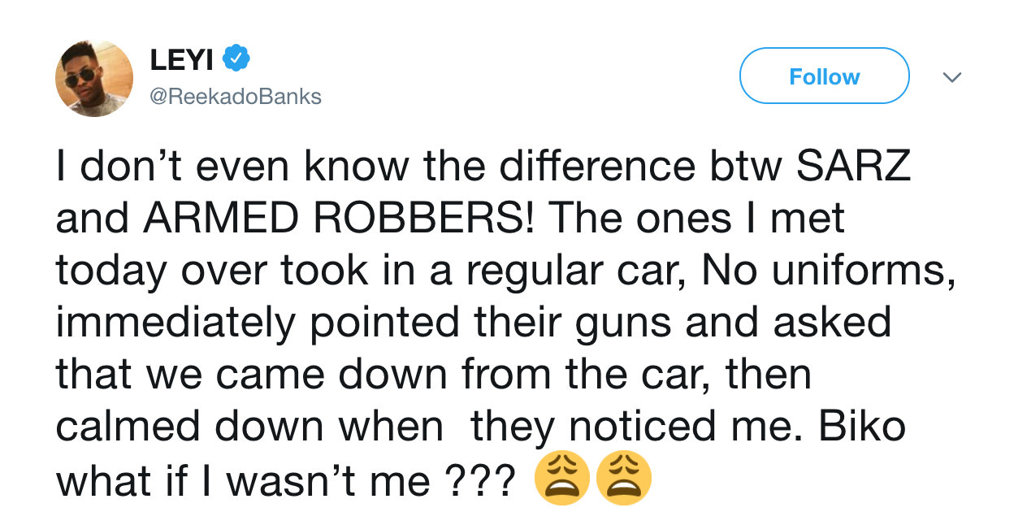Viewport: 1027px width, 525px height.
Task: Click the second weary face emoji
Action: pos(623,479)
